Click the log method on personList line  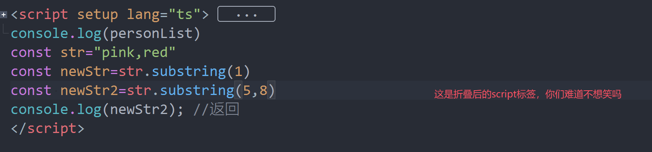click(x=89, y=34)
